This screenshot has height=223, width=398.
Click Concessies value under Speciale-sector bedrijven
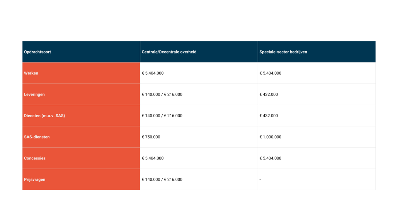click(270, 158)
